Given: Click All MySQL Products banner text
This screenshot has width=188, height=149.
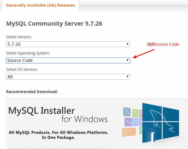Looking at the screenshot, I should (59, 135).
